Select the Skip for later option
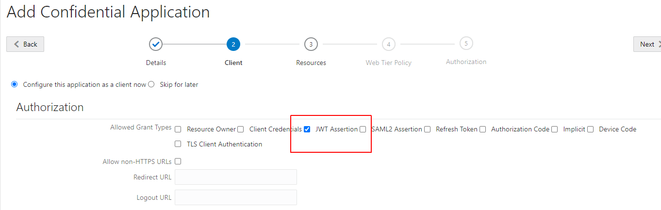Viewport: 661px width, 210px height. pyautogui.click(x=151, y=84)
